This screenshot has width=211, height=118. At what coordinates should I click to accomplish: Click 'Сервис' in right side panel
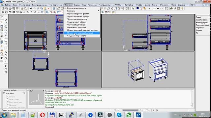199,30
